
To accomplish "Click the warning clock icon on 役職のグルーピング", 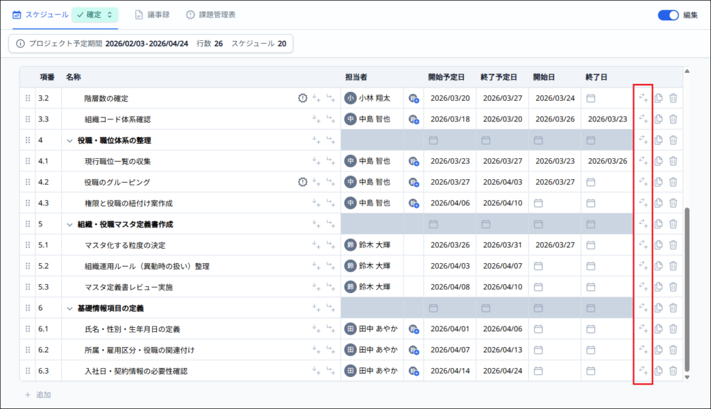I will click(303, 182).
